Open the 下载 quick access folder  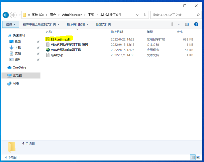tap(18, 47)
